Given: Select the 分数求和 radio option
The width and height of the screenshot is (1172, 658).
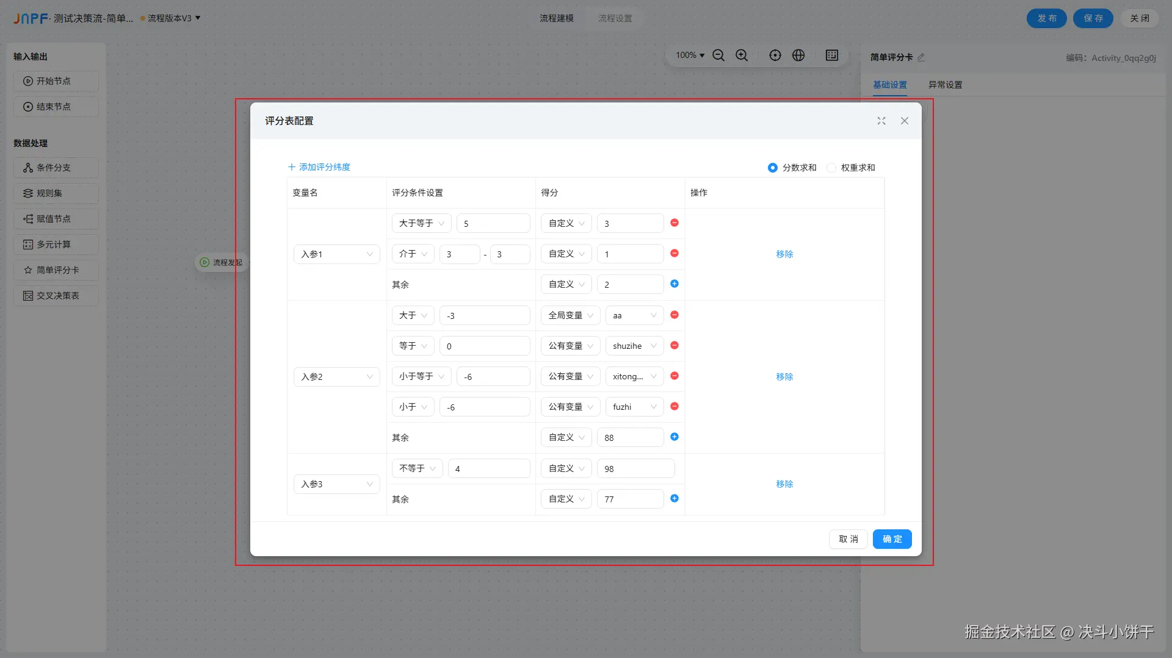Looking at the screenshot, I should tap(772, 168).
